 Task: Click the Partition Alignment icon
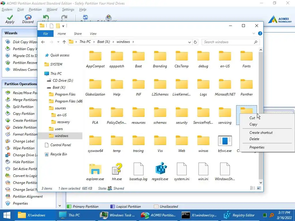click(8, 196)
